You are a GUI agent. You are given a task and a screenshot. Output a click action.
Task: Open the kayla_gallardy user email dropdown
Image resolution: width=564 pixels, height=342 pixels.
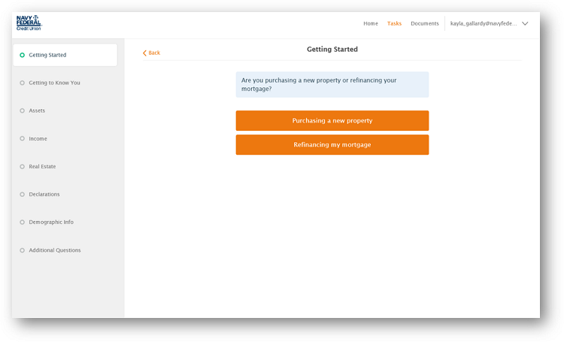484,23
